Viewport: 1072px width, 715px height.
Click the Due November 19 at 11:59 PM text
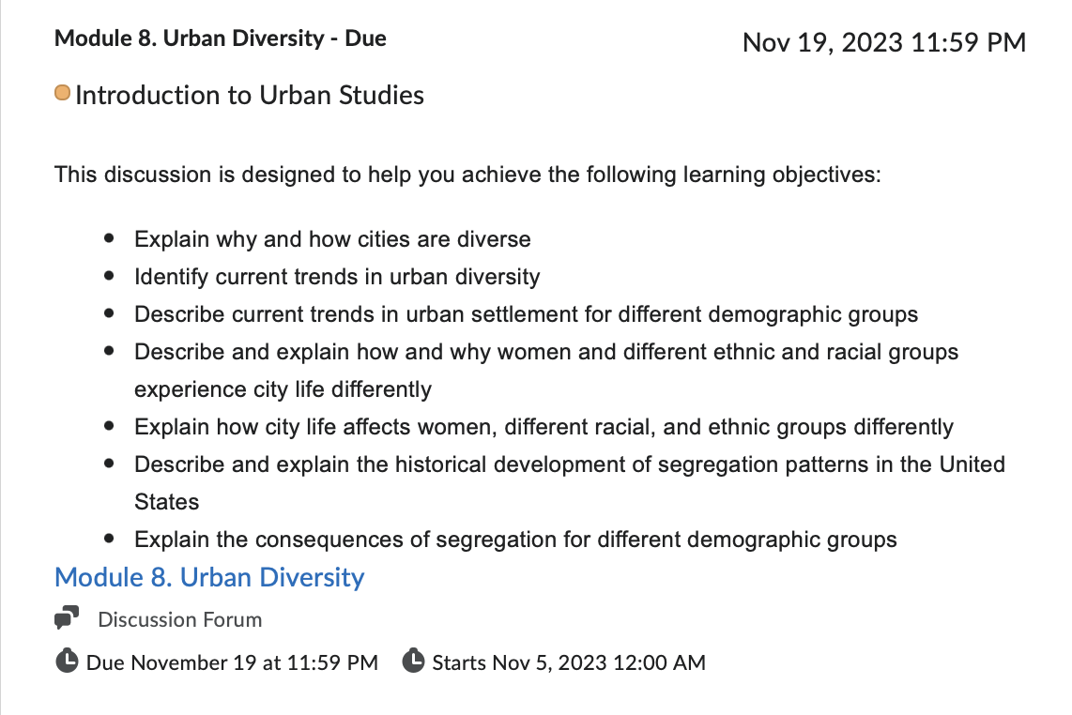coord(232,662)
